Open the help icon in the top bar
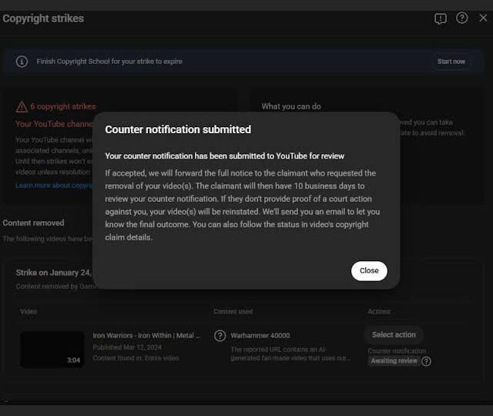The image size is (493, 416). point(462,18)
